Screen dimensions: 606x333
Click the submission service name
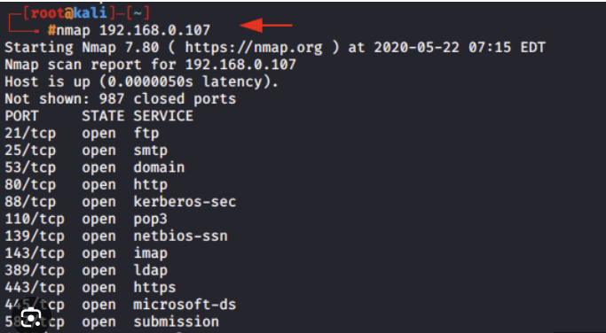[177, 321]
